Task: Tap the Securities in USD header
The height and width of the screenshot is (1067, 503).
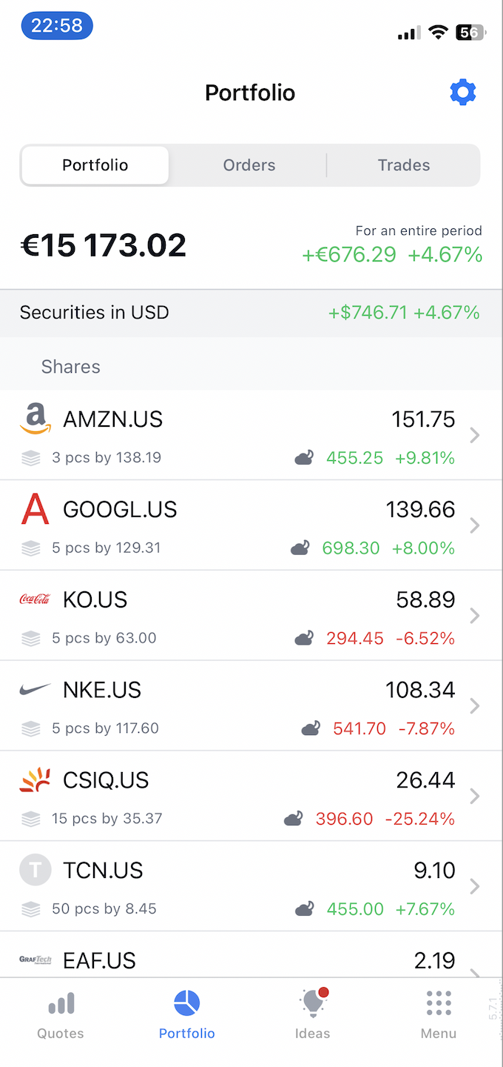Action: [95, 313]
